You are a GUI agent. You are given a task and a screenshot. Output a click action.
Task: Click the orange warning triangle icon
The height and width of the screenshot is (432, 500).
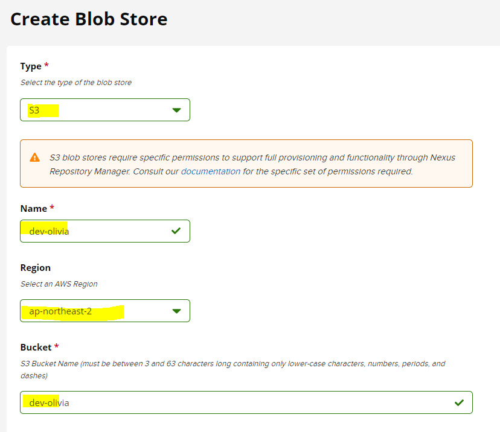click(x=35, y=157)
